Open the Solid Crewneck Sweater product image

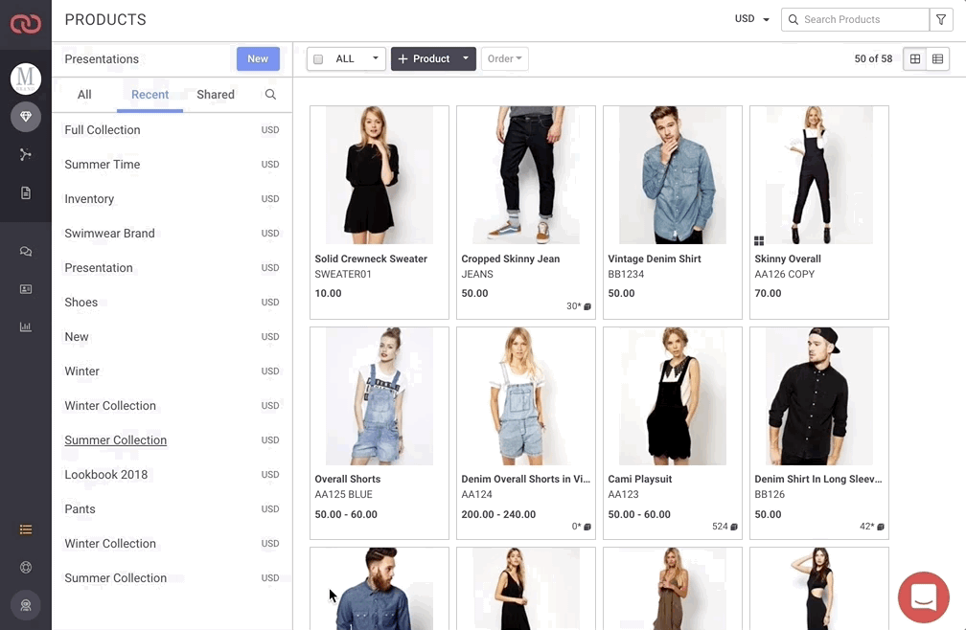click(x=379, y=175)
